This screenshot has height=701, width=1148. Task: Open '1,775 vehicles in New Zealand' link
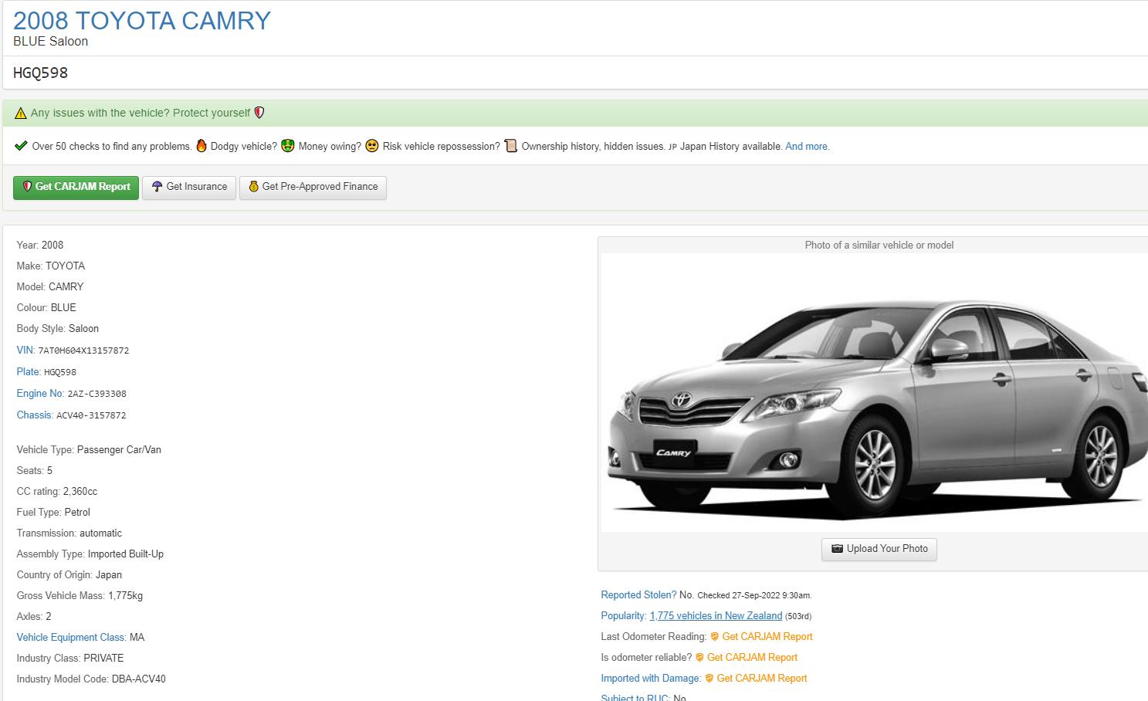click(x=716, y=616)
